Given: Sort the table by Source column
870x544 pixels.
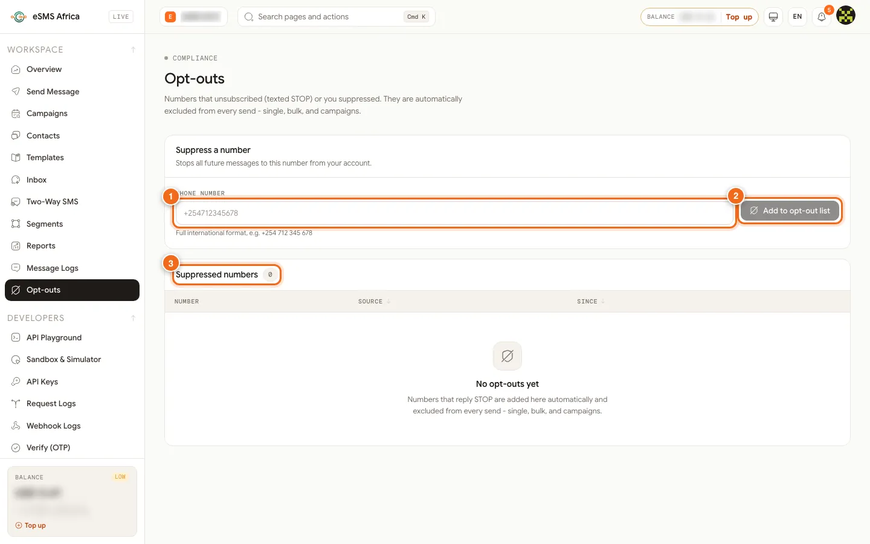Looking at the screenshot, I should pos(374,302).
